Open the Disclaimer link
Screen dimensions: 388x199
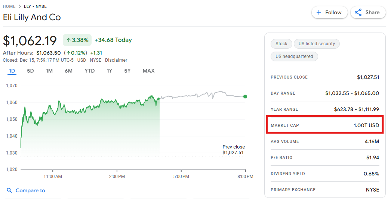pyautogui.click(x=116, y=60)
